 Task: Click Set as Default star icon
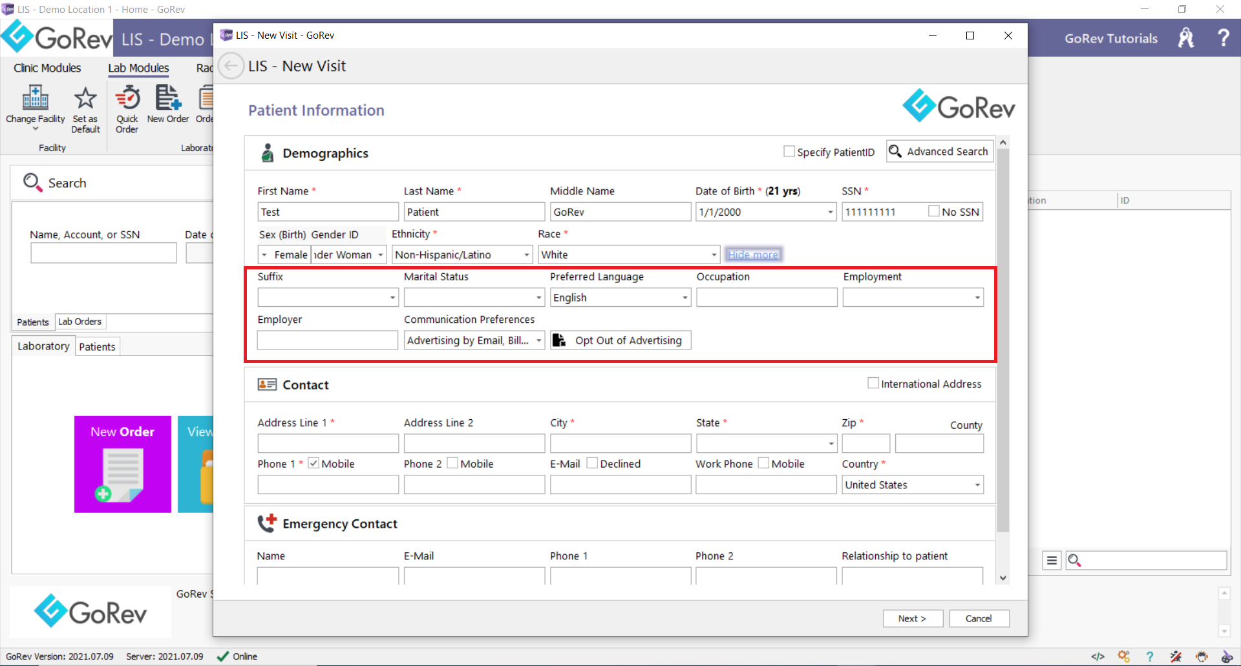coord(85,98)
